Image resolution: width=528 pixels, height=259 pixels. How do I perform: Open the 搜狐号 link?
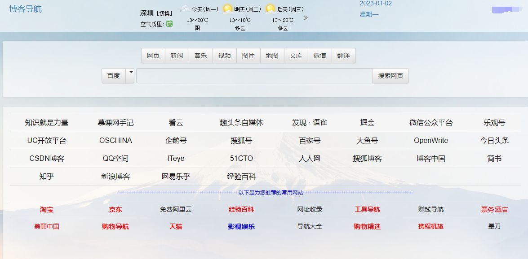pos(241,140)
